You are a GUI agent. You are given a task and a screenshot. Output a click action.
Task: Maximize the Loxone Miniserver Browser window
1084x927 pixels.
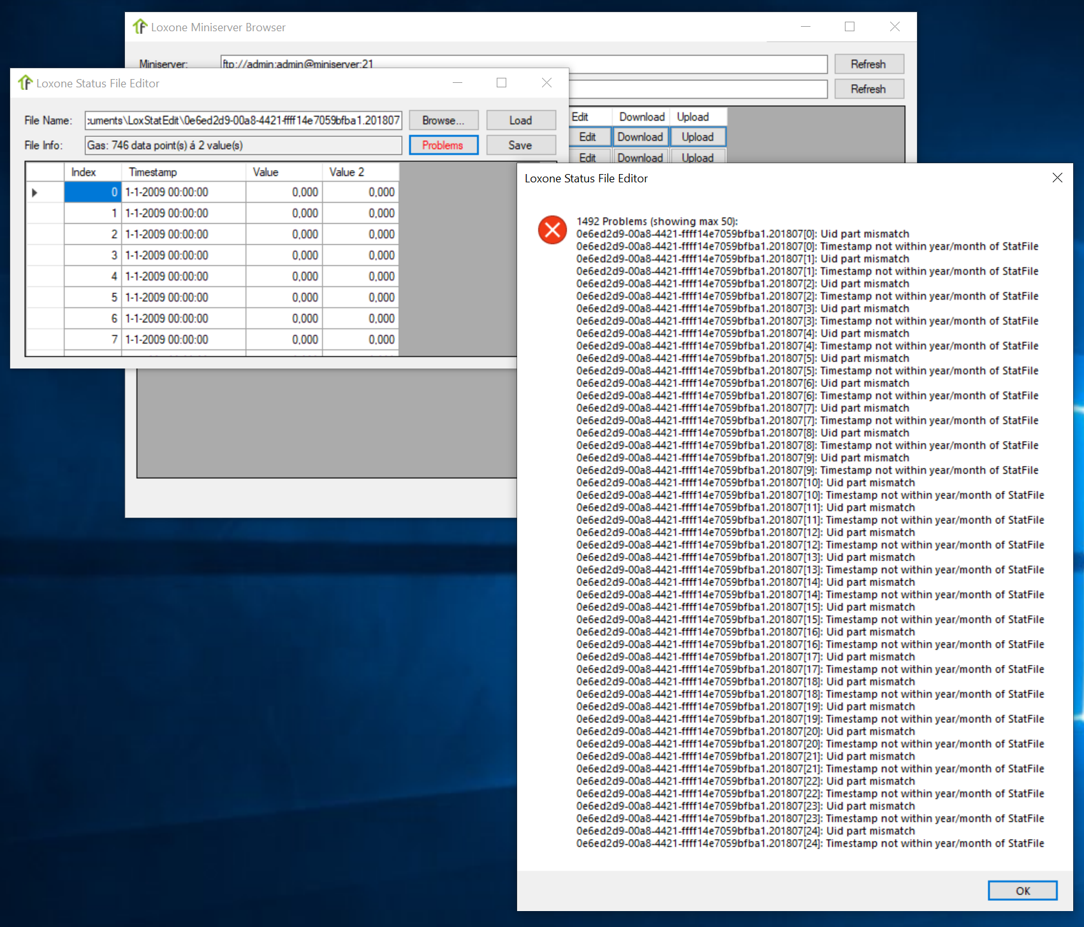coord(850,27)
